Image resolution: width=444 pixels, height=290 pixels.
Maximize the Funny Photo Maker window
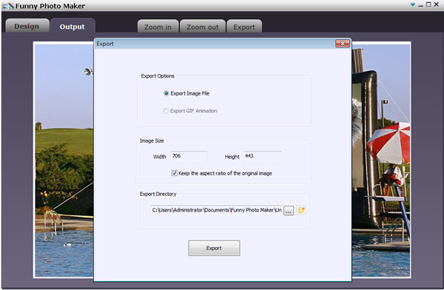(428, 4)
